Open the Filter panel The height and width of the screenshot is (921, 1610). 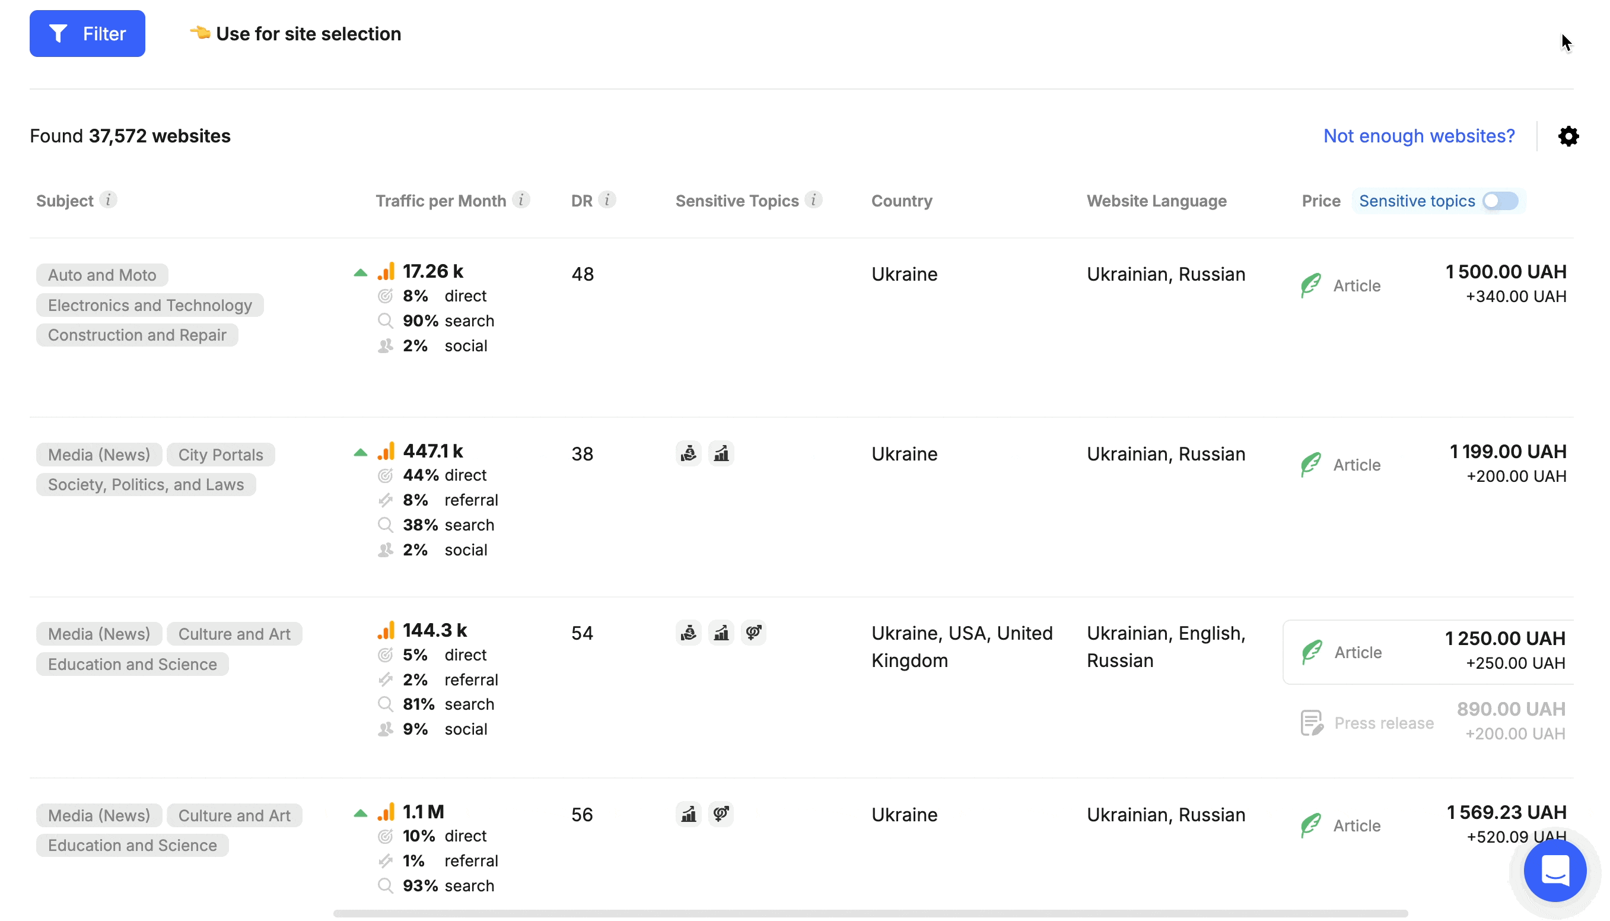(87, 33)
